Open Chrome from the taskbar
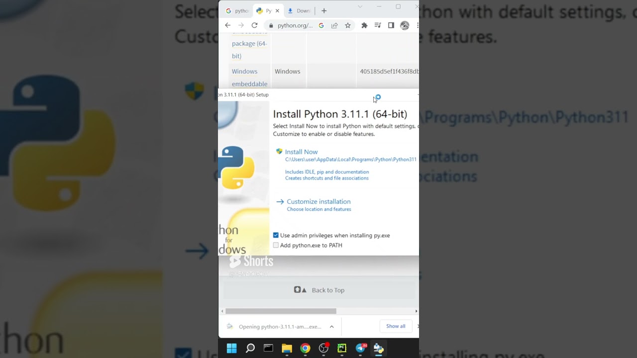This screenshot has height=358, width=637. (305, 349)
